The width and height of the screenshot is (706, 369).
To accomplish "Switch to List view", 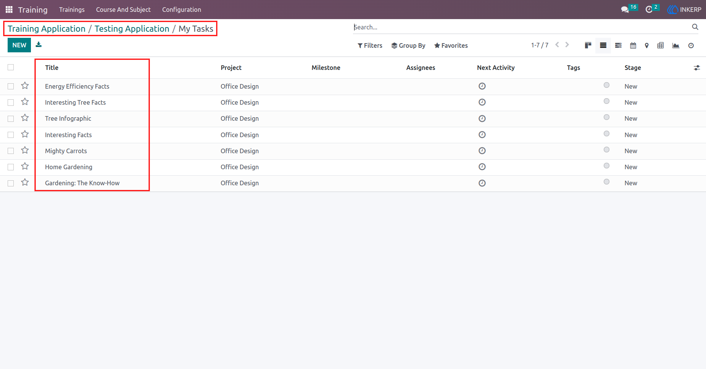I will click(603, 45).
